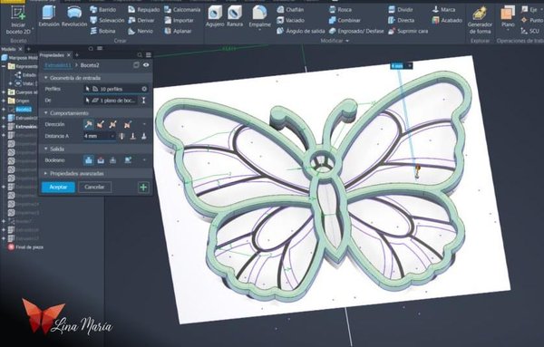
Task: Collapse the Comportamiento section
Action: pyautogui.click(x=46, y=113)
